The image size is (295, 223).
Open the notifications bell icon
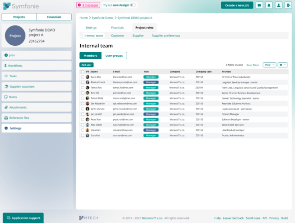click(x=269, y=5)
